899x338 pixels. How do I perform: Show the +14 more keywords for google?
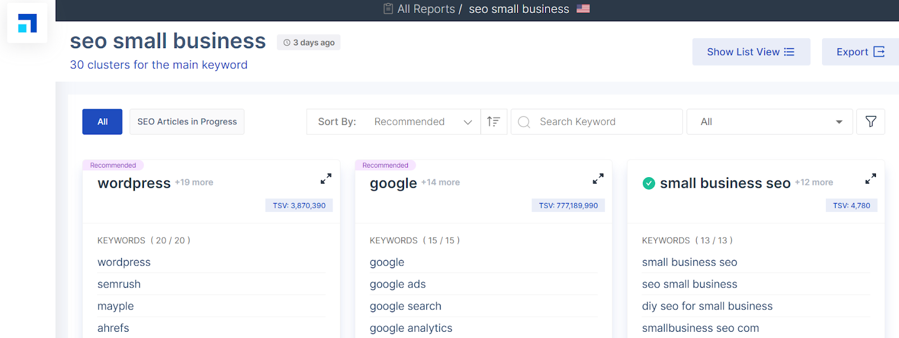point(441,183)
